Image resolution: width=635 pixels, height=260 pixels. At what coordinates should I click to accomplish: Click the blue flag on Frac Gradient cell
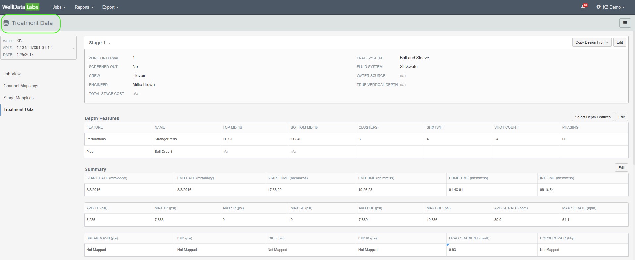(448, 245)
